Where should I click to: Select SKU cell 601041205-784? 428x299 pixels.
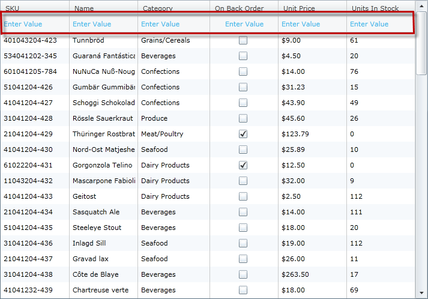click(x=31, y=71)
